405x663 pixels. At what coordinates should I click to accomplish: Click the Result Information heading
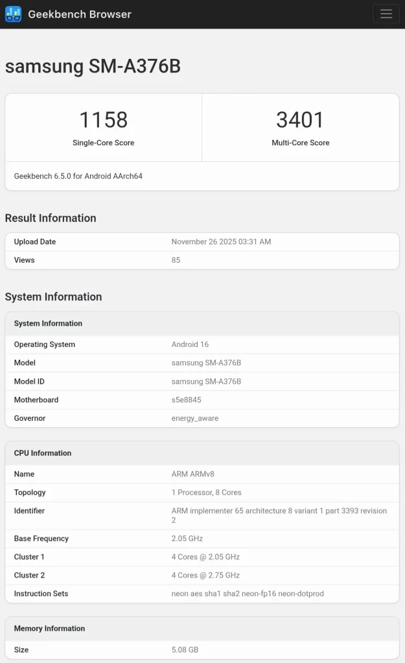pyautogui.click(x=51, y=218)
